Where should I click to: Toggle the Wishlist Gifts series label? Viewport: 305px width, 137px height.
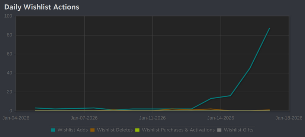pyautogui.click(x=239, y=130)
